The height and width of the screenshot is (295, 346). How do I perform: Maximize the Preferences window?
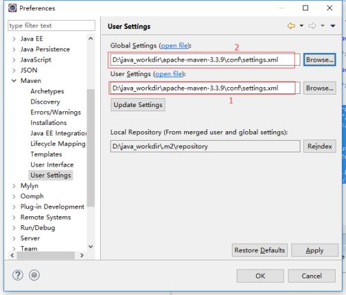coord(305,8)
